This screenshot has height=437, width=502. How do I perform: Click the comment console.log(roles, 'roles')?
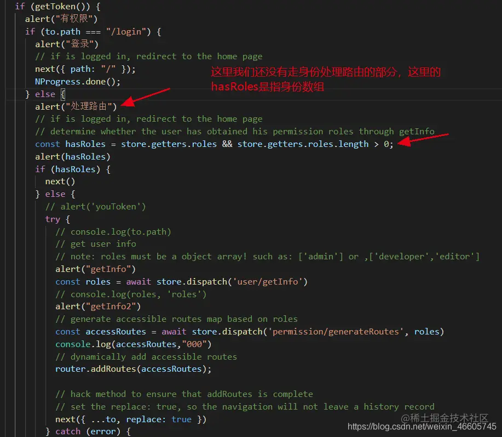point(131,294)
